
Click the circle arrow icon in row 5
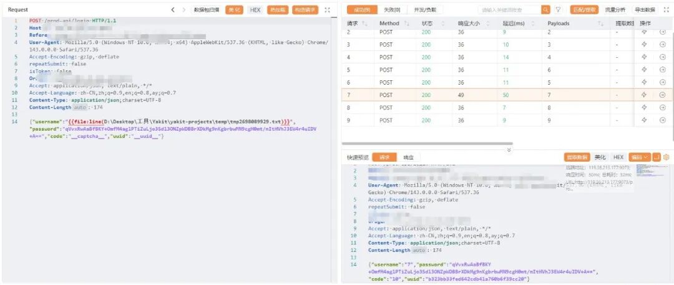[662, 70]
